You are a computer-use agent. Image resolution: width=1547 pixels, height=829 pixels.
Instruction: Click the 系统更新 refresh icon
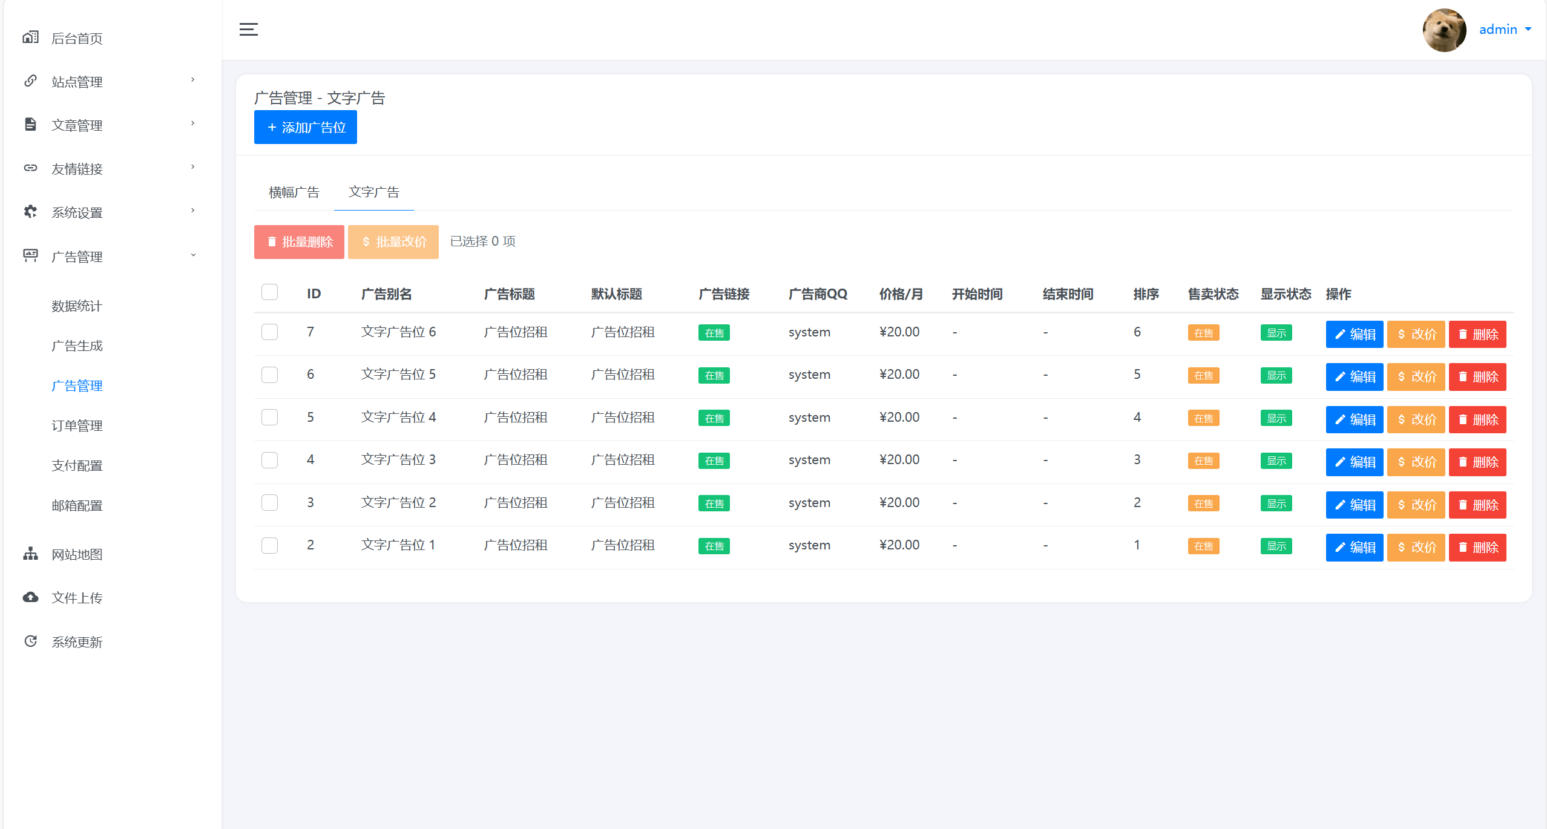click(x=30, y=641)
